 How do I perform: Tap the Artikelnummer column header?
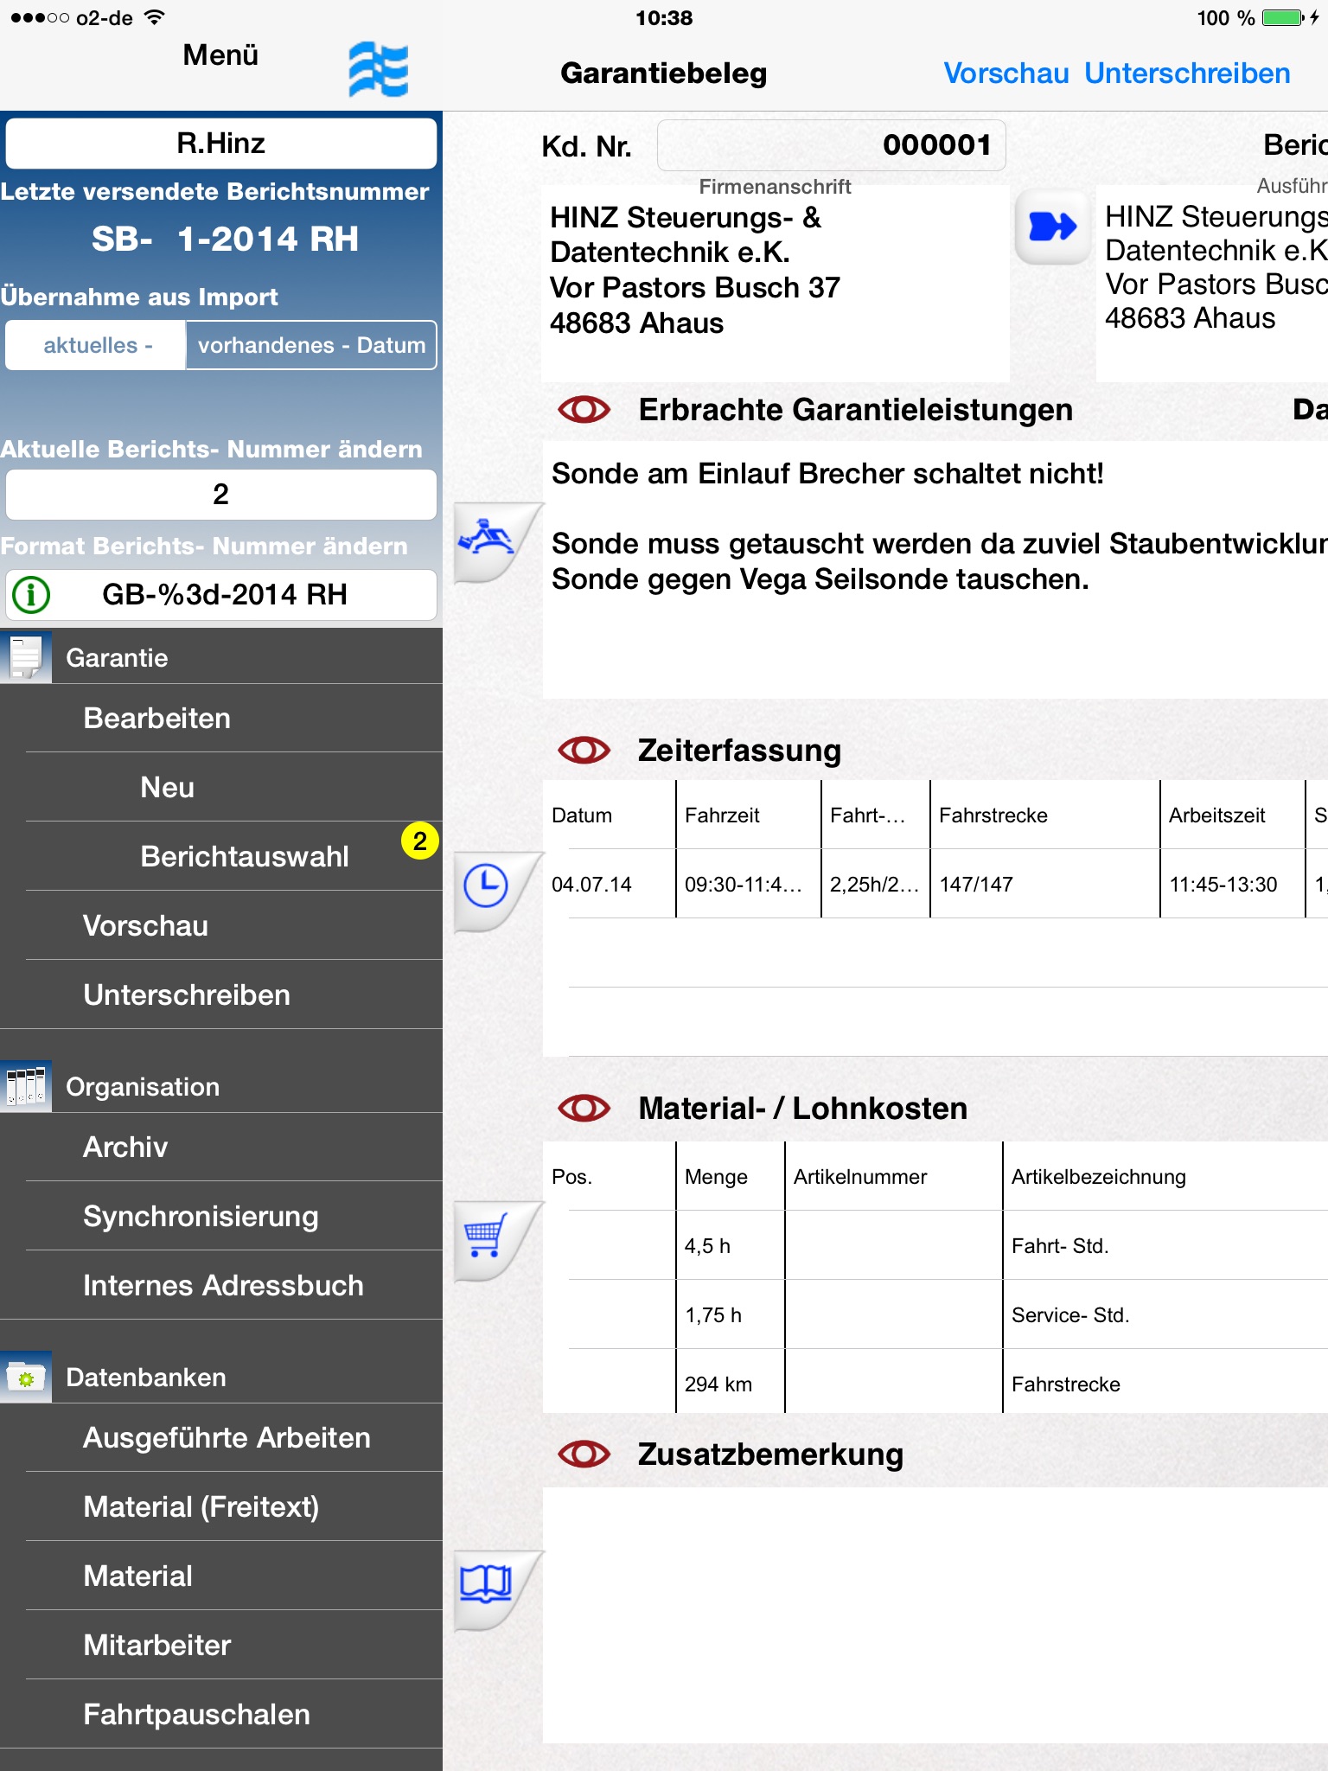[x=894, y=1176]
